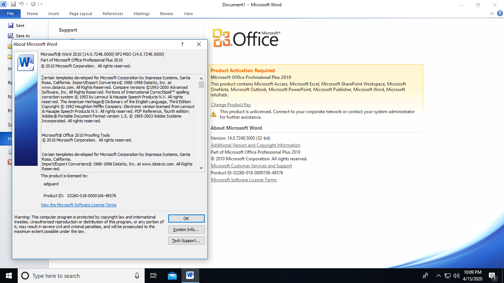Open the People icon in system tray

click(x=425, y=276)
